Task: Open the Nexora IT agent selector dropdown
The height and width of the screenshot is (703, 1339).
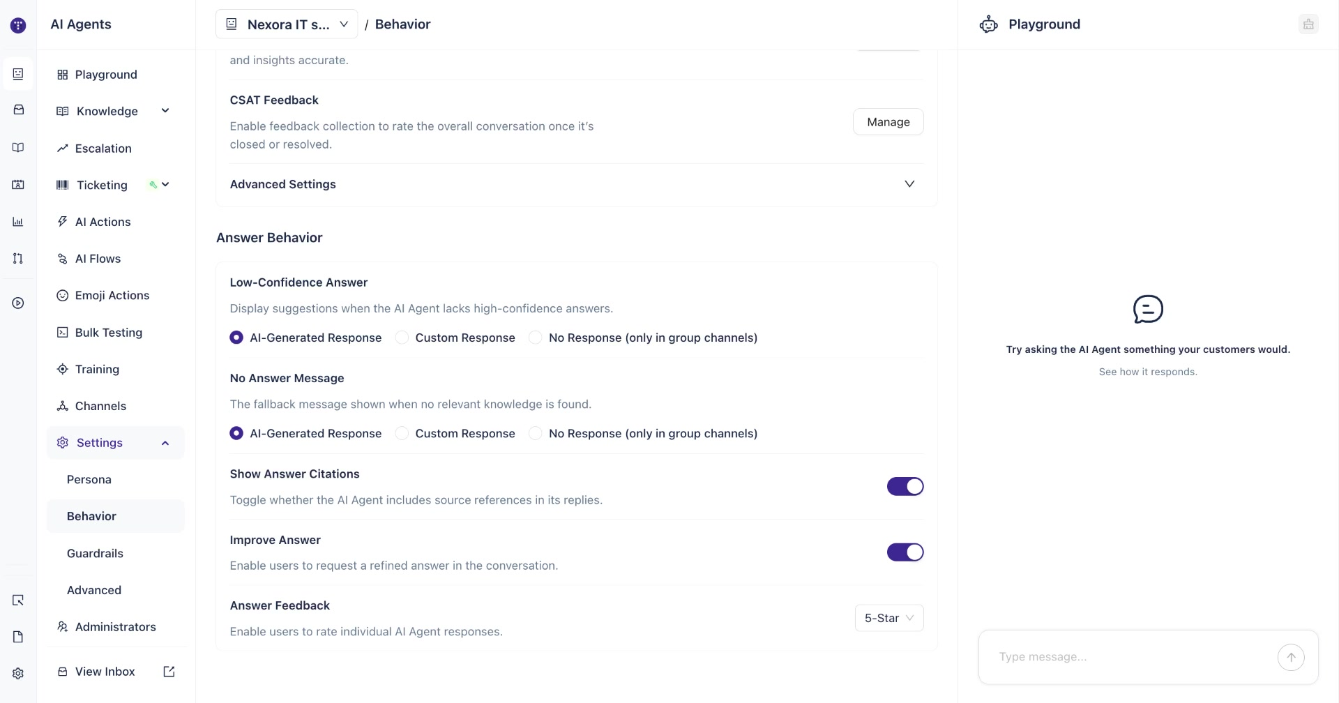Action: [x=287, y=24]
